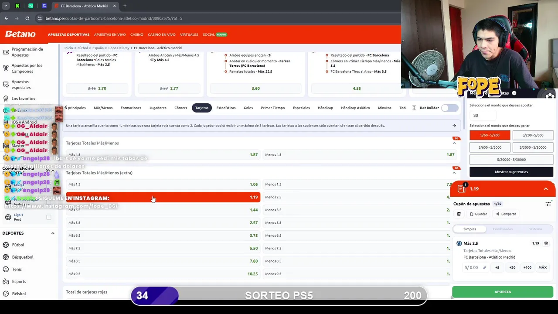Screen dimensions: 558x314
Task: Click Mostrar sugerencias
Action: (x=511, y=172)
